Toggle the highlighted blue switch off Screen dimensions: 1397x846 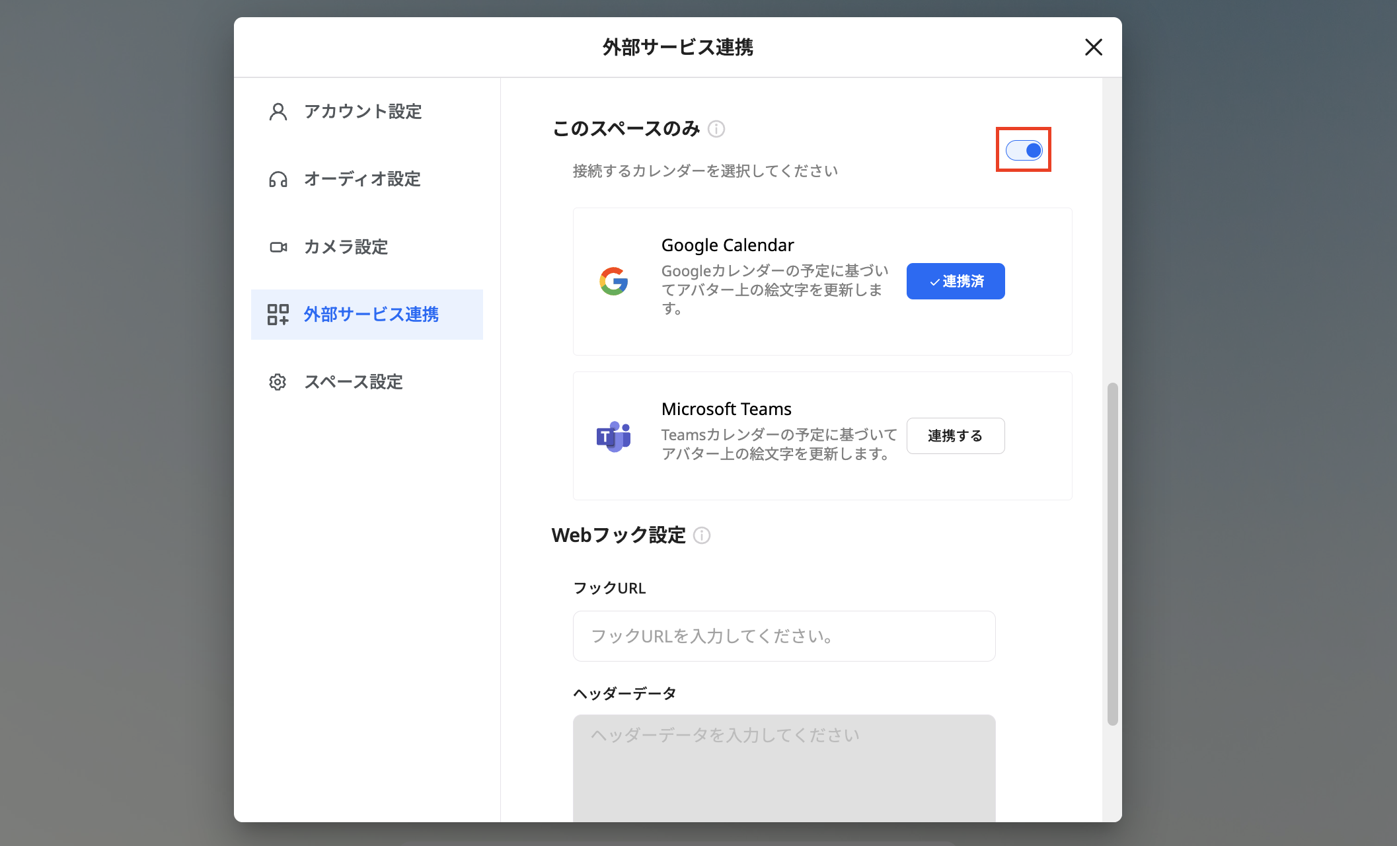pos(1023,150)
